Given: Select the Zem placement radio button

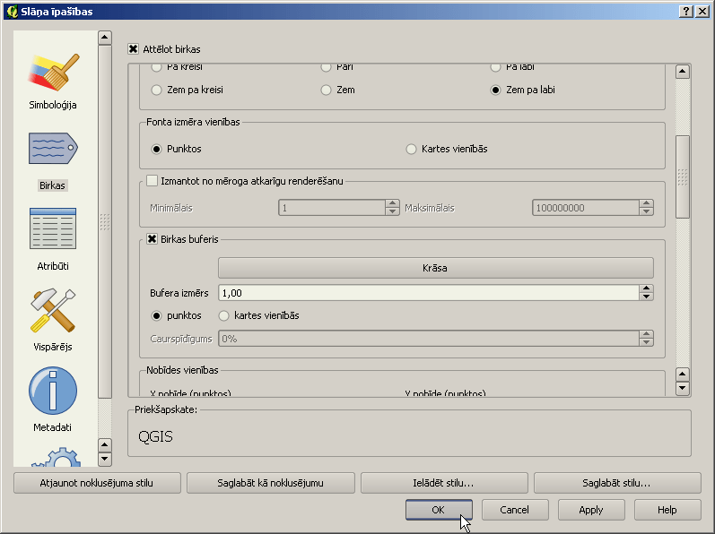Looking at the screenshot, I should [x=326, y=90].
